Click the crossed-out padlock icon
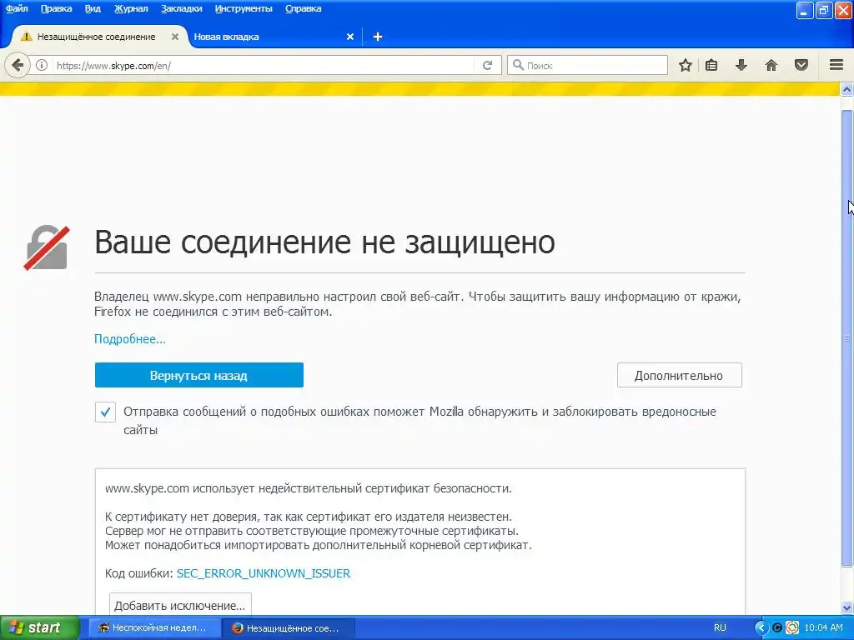 point(47,247)
